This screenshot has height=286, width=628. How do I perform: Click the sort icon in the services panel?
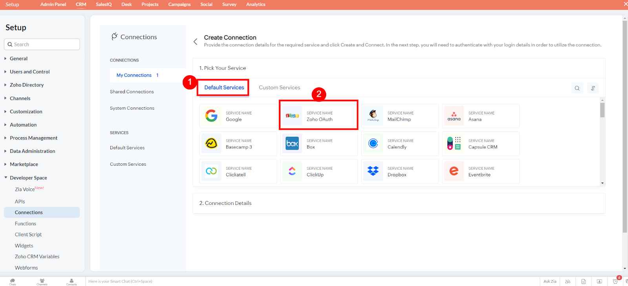pyautogui.click(x=593, y=88)
